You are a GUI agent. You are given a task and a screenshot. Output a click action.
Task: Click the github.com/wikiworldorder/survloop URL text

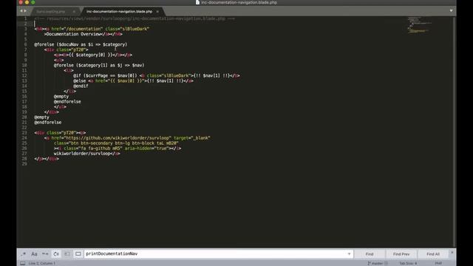(x=118, y=138)
